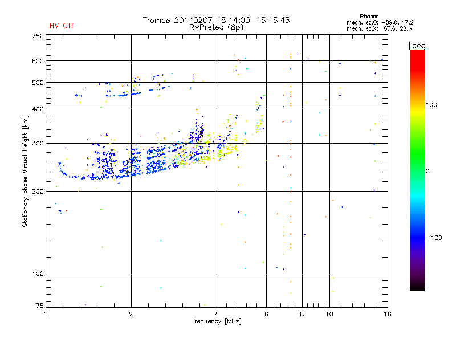Click 'Stationary phase Virtual Height [km]' axis title
The image size is (456, 342).
[25, 171]
